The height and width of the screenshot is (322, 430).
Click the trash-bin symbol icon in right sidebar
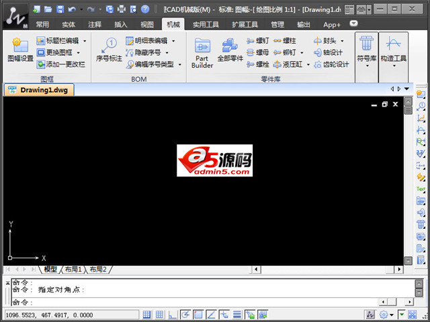tap(421, 224)
